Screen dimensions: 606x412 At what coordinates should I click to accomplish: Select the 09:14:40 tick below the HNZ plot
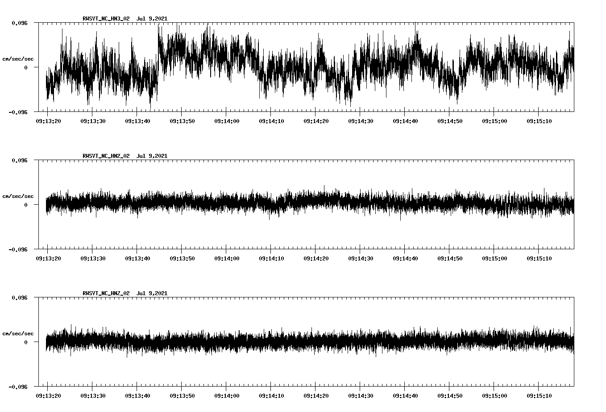[406, 395]
